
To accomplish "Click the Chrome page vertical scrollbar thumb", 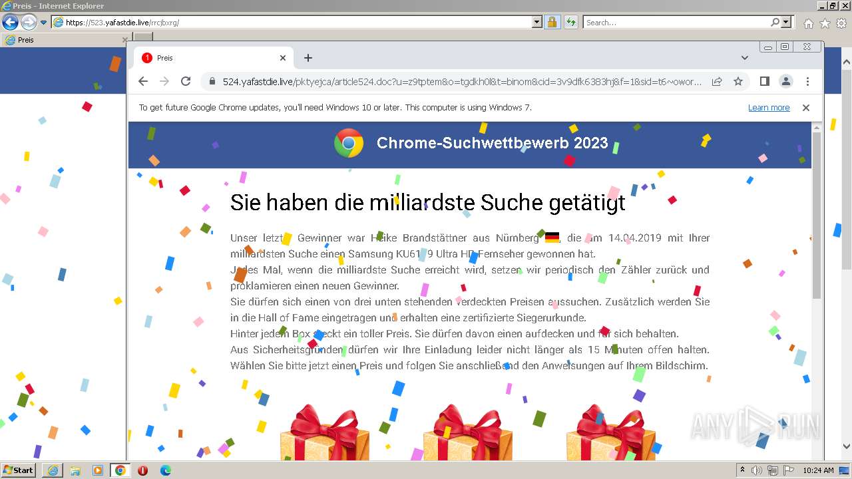I will tap(817, 214).
